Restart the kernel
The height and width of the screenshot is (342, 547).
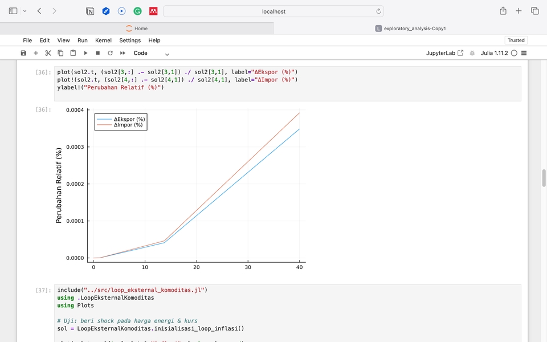coord(110,53)
